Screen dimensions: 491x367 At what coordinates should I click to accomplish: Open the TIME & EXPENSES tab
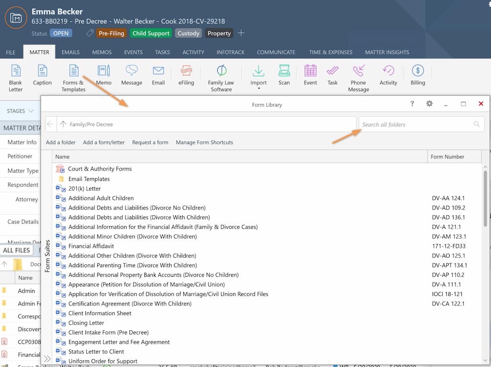(331, 52)
